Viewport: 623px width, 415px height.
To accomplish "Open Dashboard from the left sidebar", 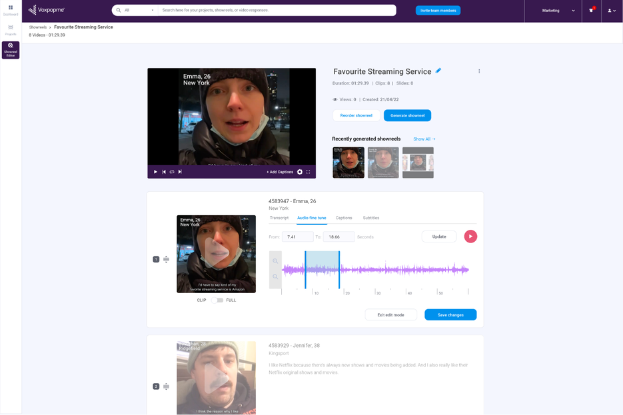I will 9,11.
